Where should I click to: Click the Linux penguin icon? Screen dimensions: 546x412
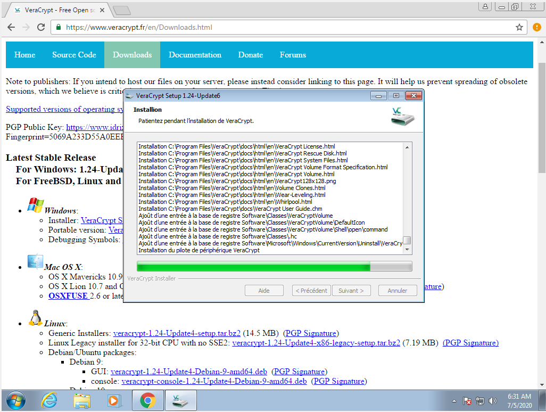[x=35, y=318]
